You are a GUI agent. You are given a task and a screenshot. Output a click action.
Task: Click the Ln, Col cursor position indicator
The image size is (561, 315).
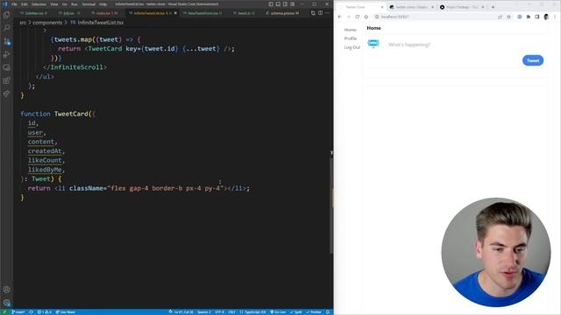[x=183, y=311]
